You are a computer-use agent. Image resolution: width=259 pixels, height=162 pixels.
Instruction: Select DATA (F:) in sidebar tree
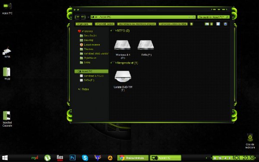tap(87, 80)
